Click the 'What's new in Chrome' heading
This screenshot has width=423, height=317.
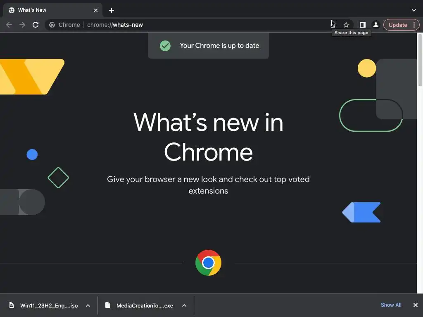pyautogui.click(x=208, y=137)
